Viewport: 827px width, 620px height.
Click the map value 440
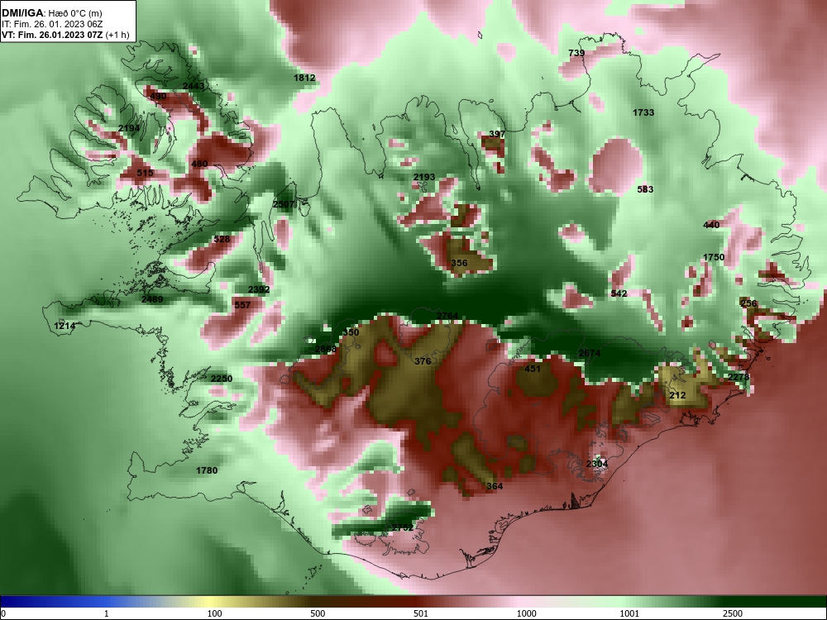711,225
